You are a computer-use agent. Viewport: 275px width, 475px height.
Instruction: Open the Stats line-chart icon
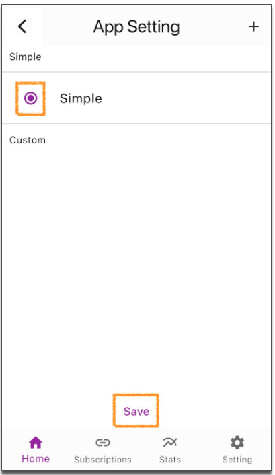[x=170, y=443]
